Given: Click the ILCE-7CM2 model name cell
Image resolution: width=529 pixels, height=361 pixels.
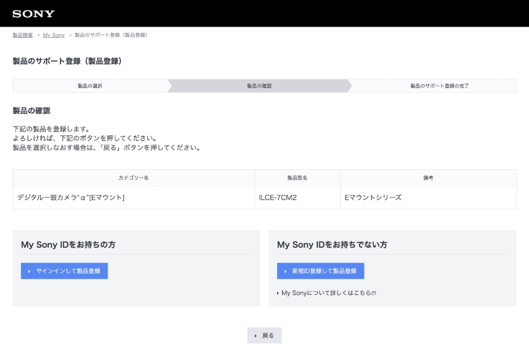Looking at the screenshot, I should [278, 197].
